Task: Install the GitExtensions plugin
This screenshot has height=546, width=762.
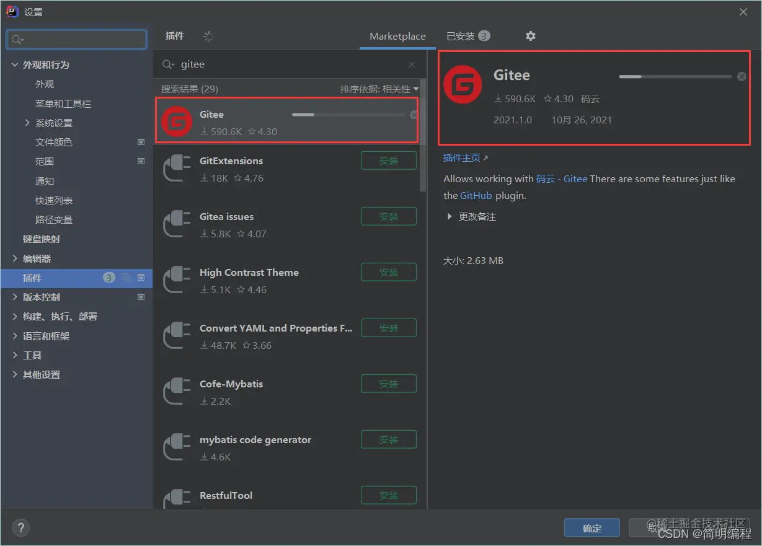Action: pos(389,161)
